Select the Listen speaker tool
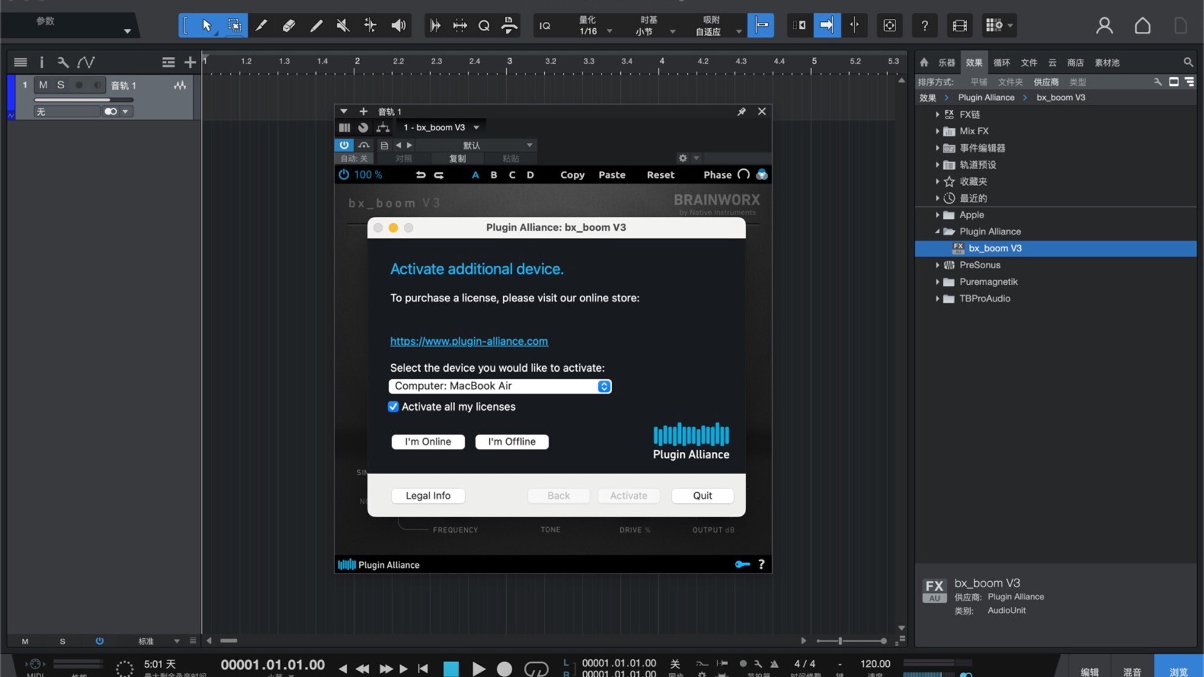The image size is (1204, 677). point(398,26)
